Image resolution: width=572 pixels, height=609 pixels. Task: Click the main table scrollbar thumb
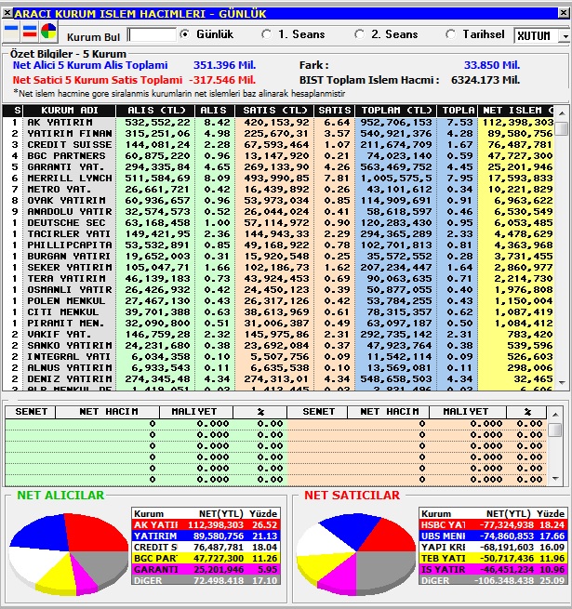[562, 128]
